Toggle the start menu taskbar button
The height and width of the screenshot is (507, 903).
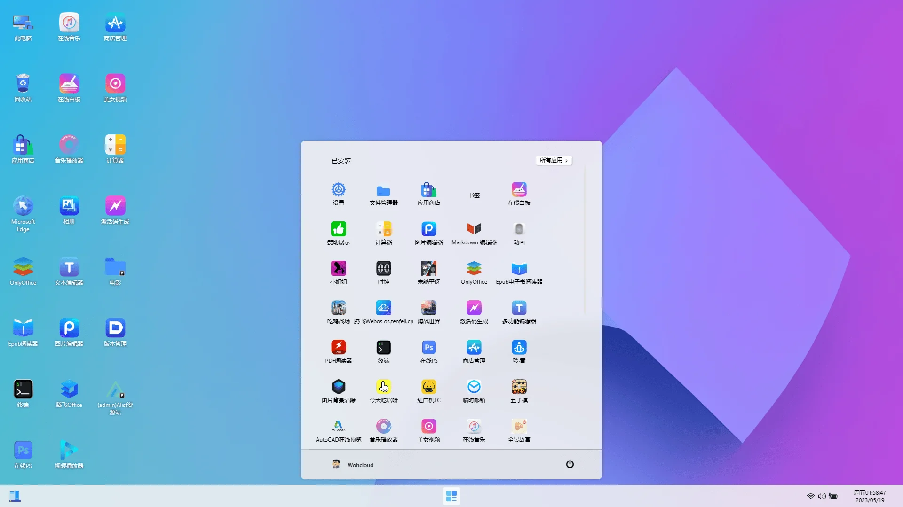(451, 496)
